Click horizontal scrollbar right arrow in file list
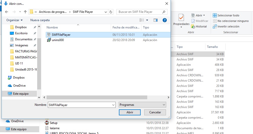The height and width of the screenshot is (134, 253). pos(168,97)
